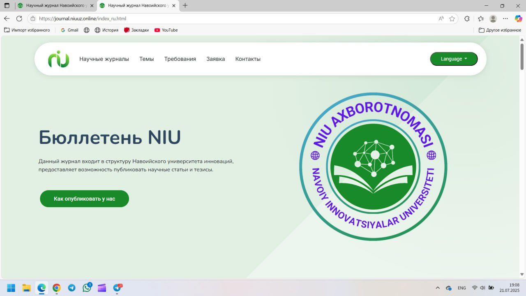This screenshot has width=526, height=296.
Task: Click the battery tray icon
Action: (491, 288)
